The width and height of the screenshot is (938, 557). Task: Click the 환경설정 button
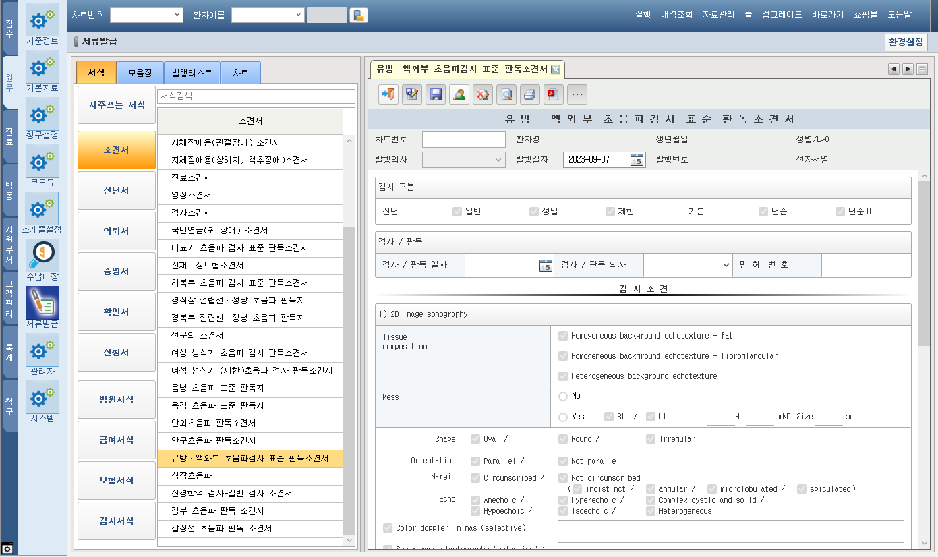click(x=906, y=42)
